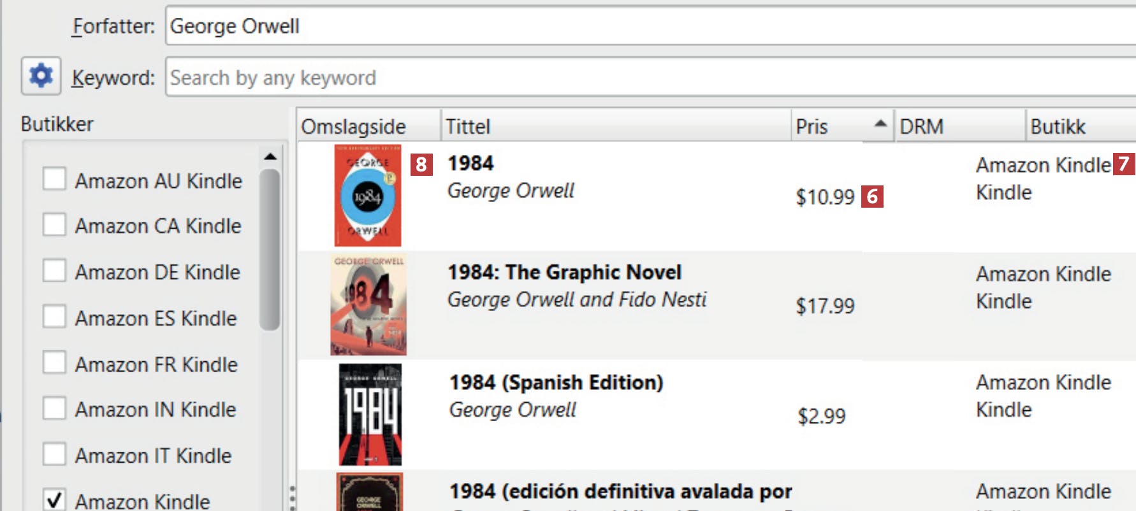The width and height of the screenshot is (1136, 511).
Task: Toggle Amazon IT Kindle store
Action: tap(54, 454)
